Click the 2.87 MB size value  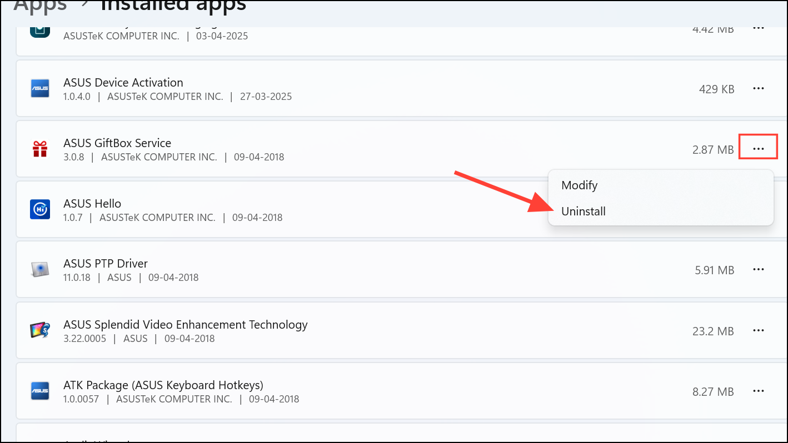[713, 149]
